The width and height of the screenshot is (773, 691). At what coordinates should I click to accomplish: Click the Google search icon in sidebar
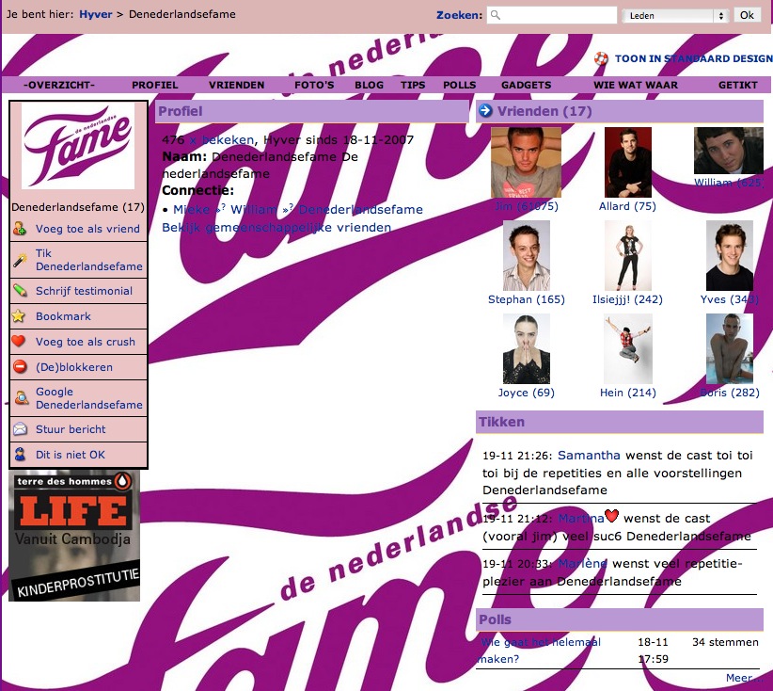coord(21,398)
